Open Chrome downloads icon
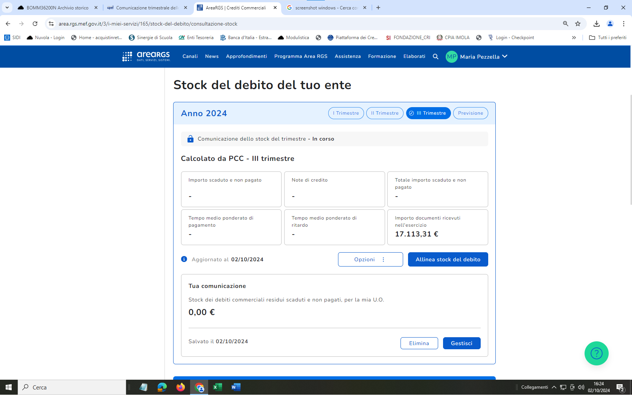 (x=597, y=24)
